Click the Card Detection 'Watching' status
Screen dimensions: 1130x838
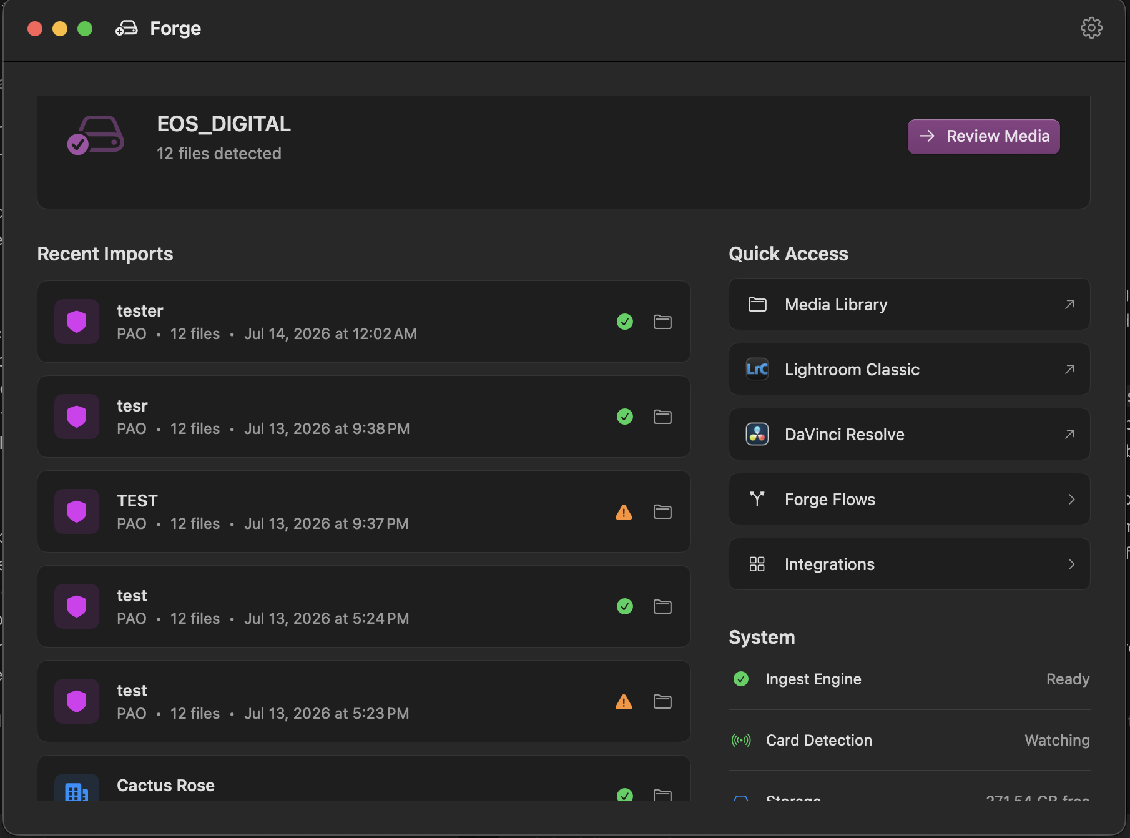coord(1057,740)
